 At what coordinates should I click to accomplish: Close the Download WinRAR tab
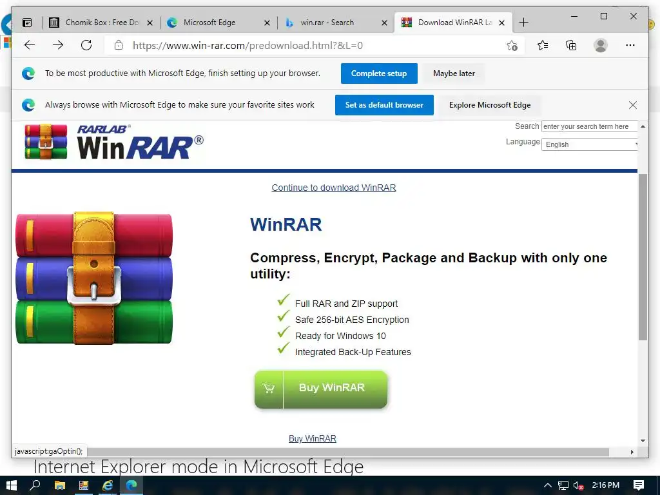(x=501, y=23)
